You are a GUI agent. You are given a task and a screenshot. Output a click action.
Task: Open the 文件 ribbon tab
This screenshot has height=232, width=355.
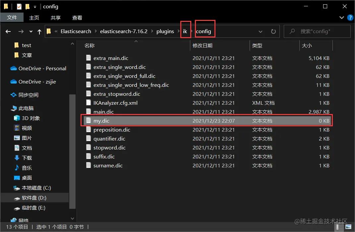click(12, 18)
